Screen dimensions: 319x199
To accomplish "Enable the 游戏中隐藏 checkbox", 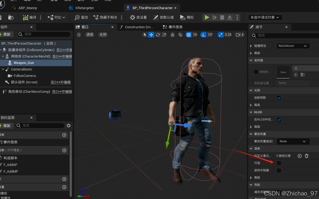I will point(279,170).
